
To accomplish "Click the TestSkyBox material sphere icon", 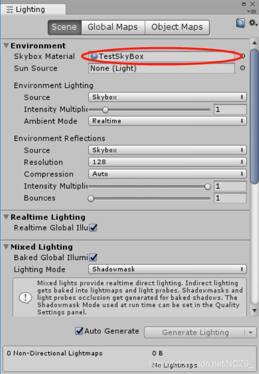I will tap(94, 56).
